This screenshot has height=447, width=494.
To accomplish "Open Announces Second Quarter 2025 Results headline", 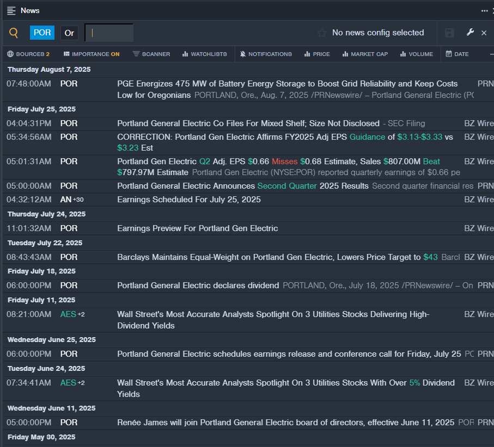I will (242, 186).
